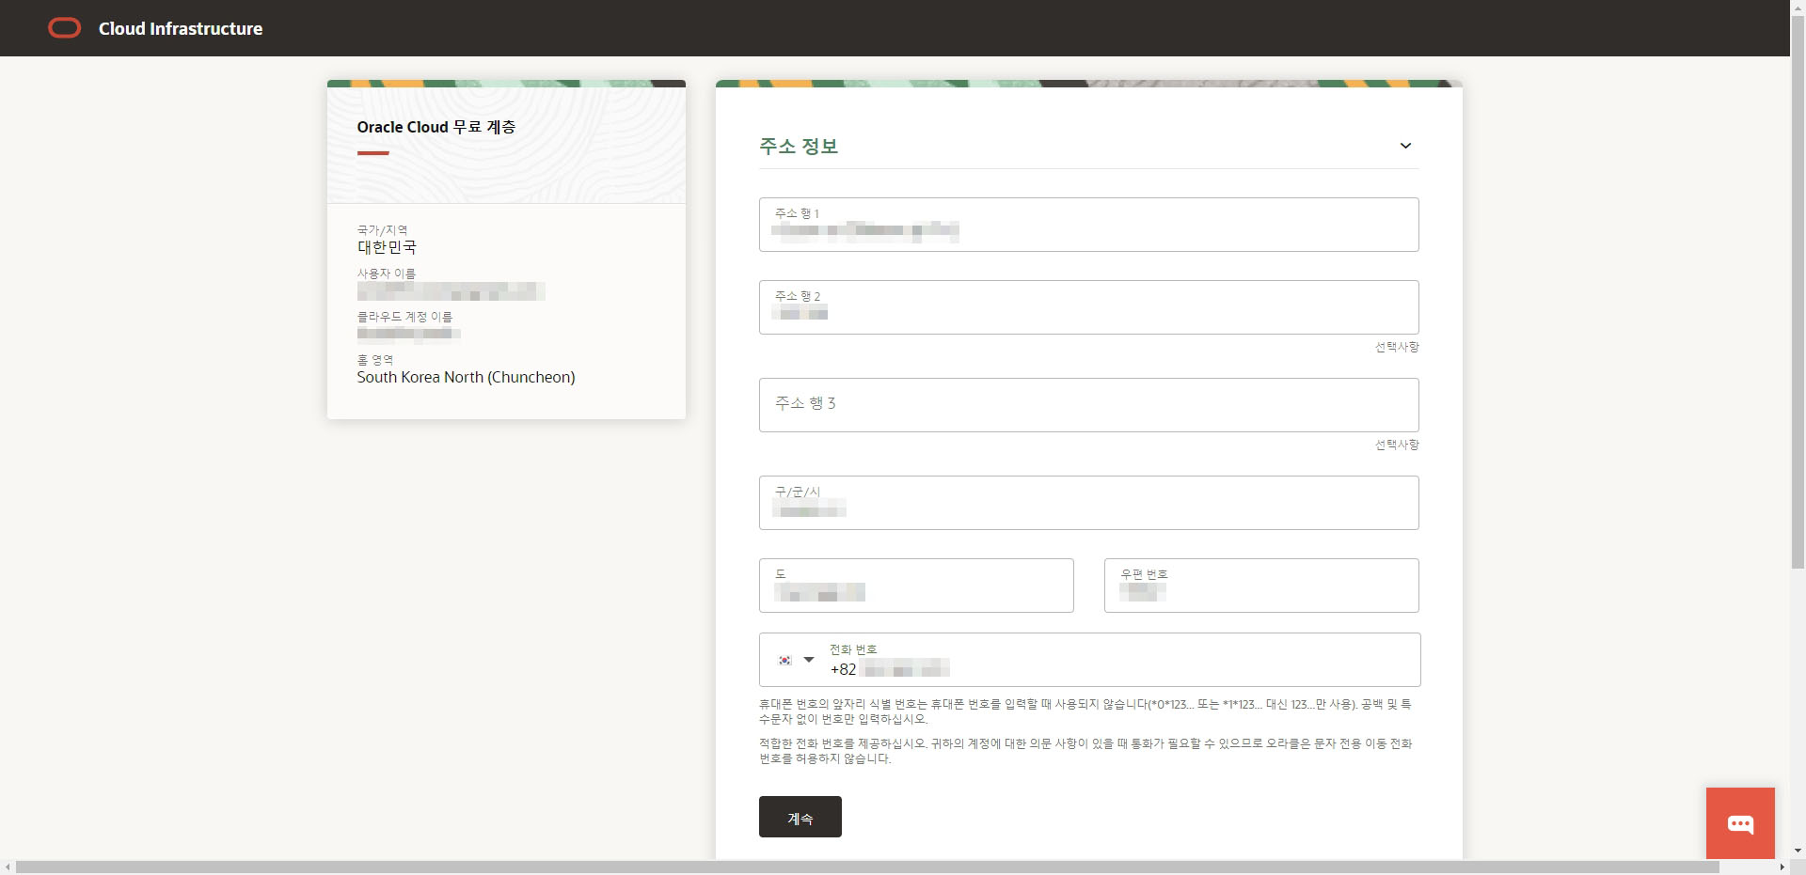Click the 휴대폰 번호 help text paragraph

1085,711
